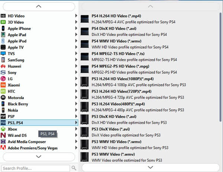Click the Motorola logo icon
This screenshot has width=223, height=172.
pyautogui.click(x=3, y=98)
